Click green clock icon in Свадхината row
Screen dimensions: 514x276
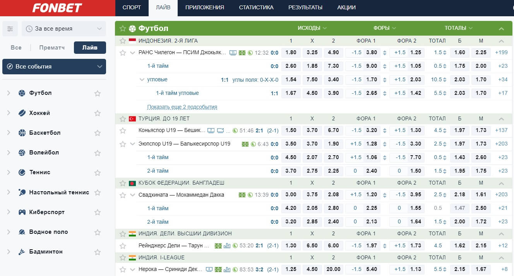pyautogui.click(x=250, y=195)
